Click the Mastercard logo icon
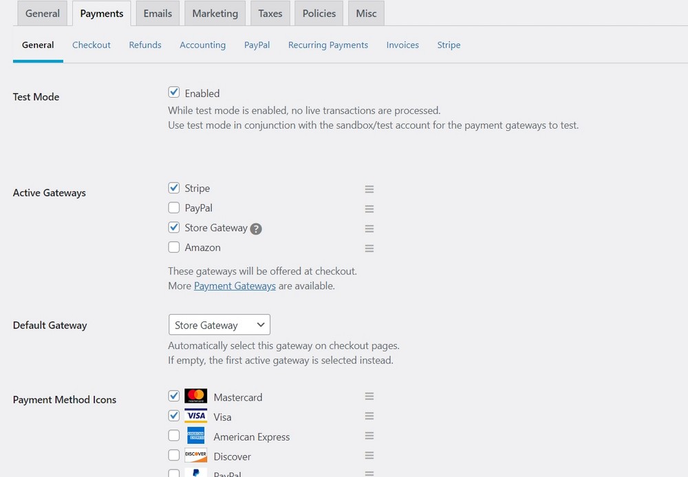This screenshot has width=688, height=477. pyautogui.click(x=195, y=396)
